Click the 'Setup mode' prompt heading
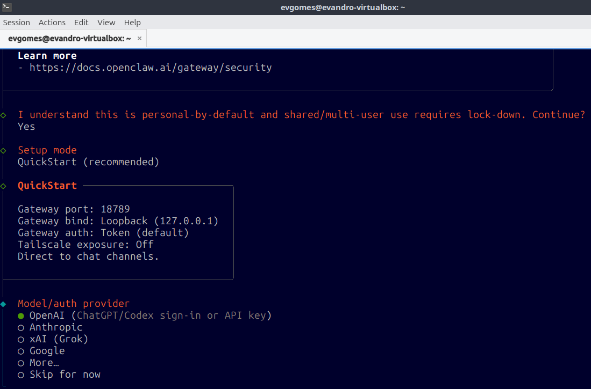Viewport: 591px width, 389px height. point(47,150)
